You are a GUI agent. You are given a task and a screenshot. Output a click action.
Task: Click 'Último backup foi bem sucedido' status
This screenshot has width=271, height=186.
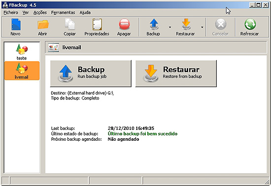point(142,134)
